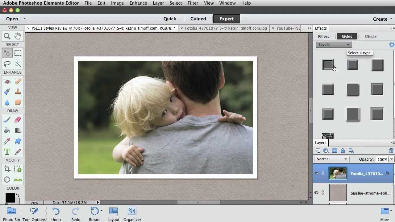Switch to Guided edit mode
This screenshot has height=222, width=395.
[x=198, y=19]
